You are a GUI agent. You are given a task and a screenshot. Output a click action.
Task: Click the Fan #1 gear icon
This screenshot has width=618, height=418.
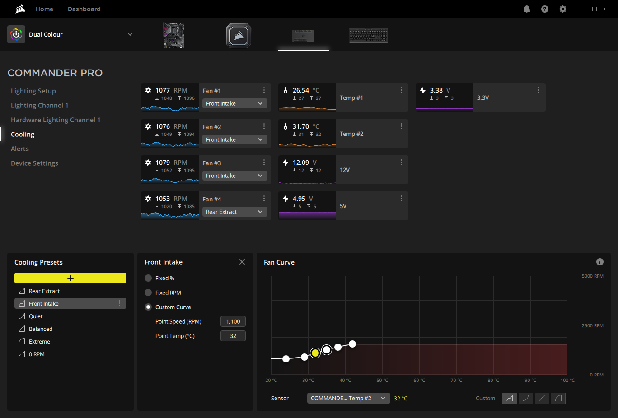click(x=148, y=90)
